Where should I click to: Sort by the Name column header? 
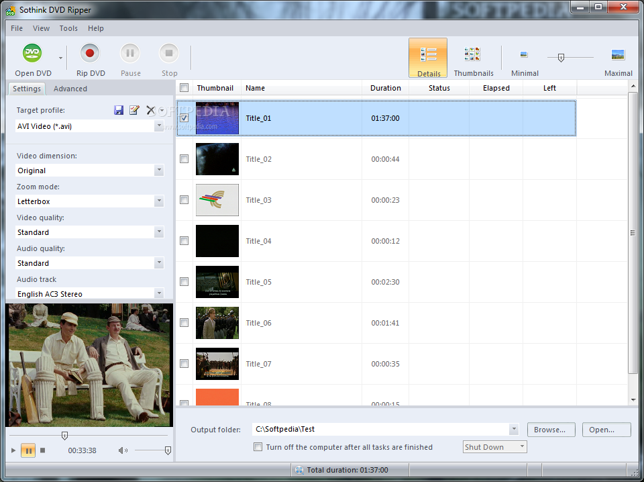[301, 88]
